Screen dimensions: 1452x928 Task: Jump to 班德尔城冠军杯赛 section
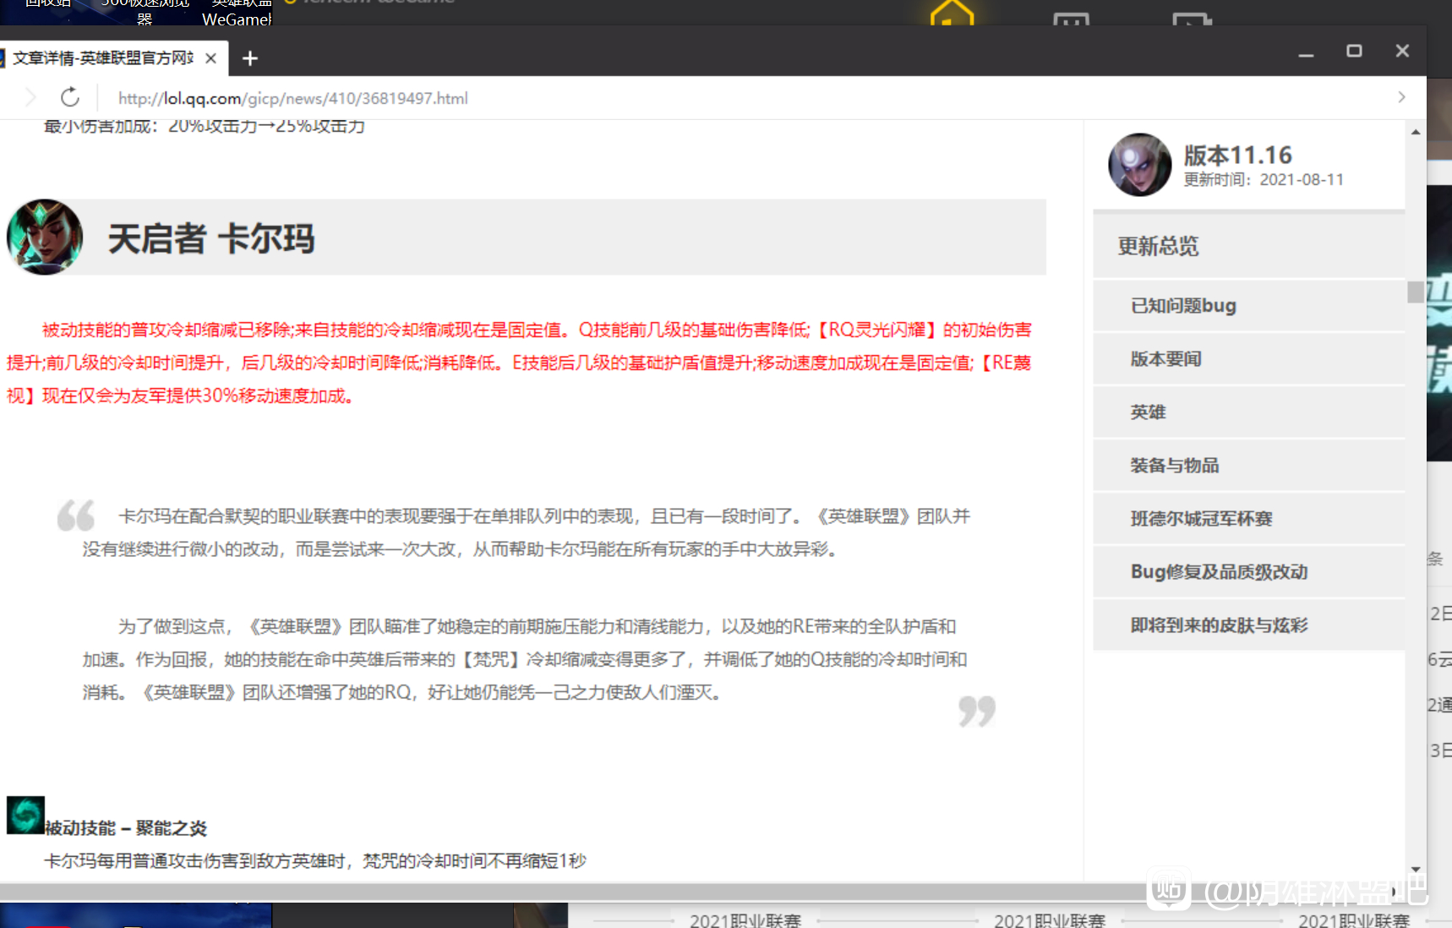1248,519
